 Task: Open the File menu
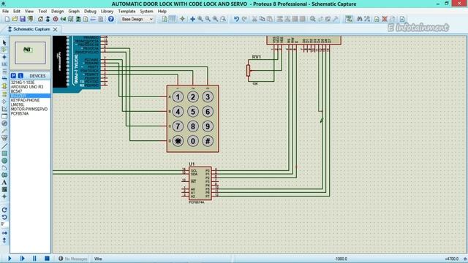pos(5,12)
